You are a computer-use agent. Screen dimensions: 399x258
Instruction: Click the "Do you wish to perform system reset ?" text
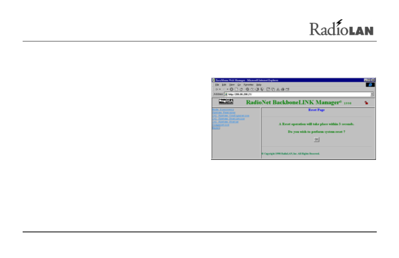pyautogui.click(x=317, y=131)
